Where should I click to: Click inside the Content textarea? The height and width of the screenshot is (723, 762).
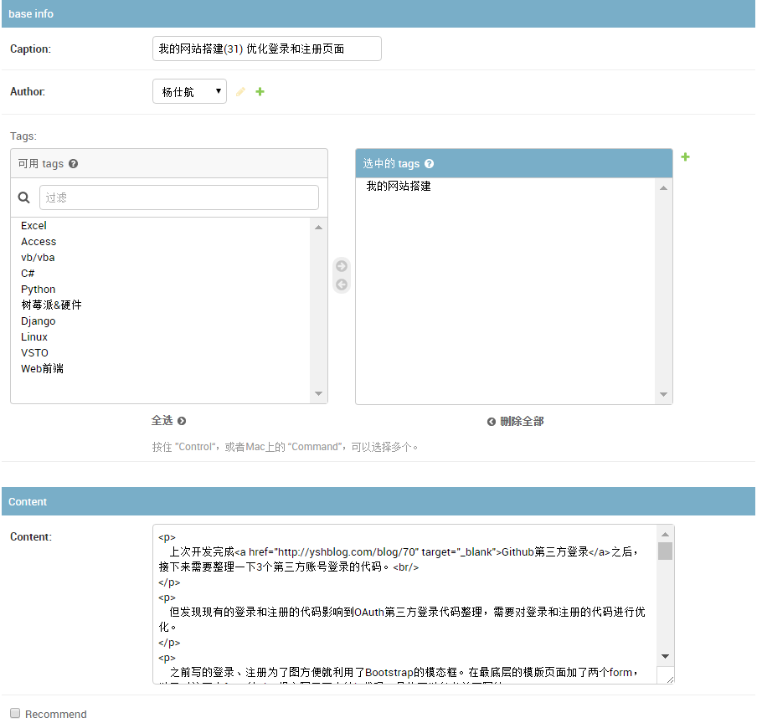click(x=404, y=604)
